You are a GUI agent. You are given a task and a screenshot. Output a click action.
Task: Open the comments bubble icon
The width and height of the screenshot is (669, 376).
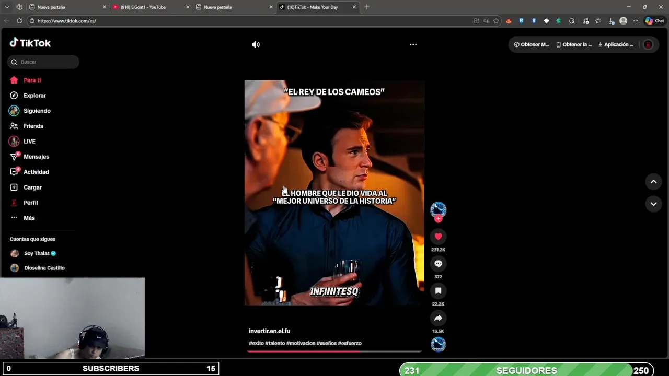pos(438,264)
